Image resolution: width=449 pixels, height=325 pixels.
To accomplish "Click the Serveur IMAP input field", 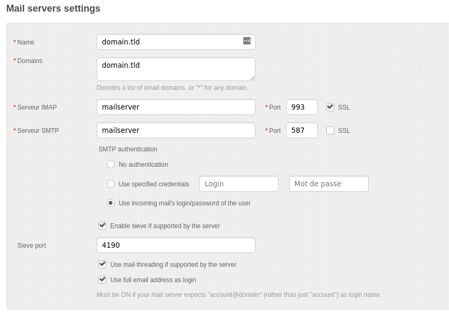I will [176, 107].
